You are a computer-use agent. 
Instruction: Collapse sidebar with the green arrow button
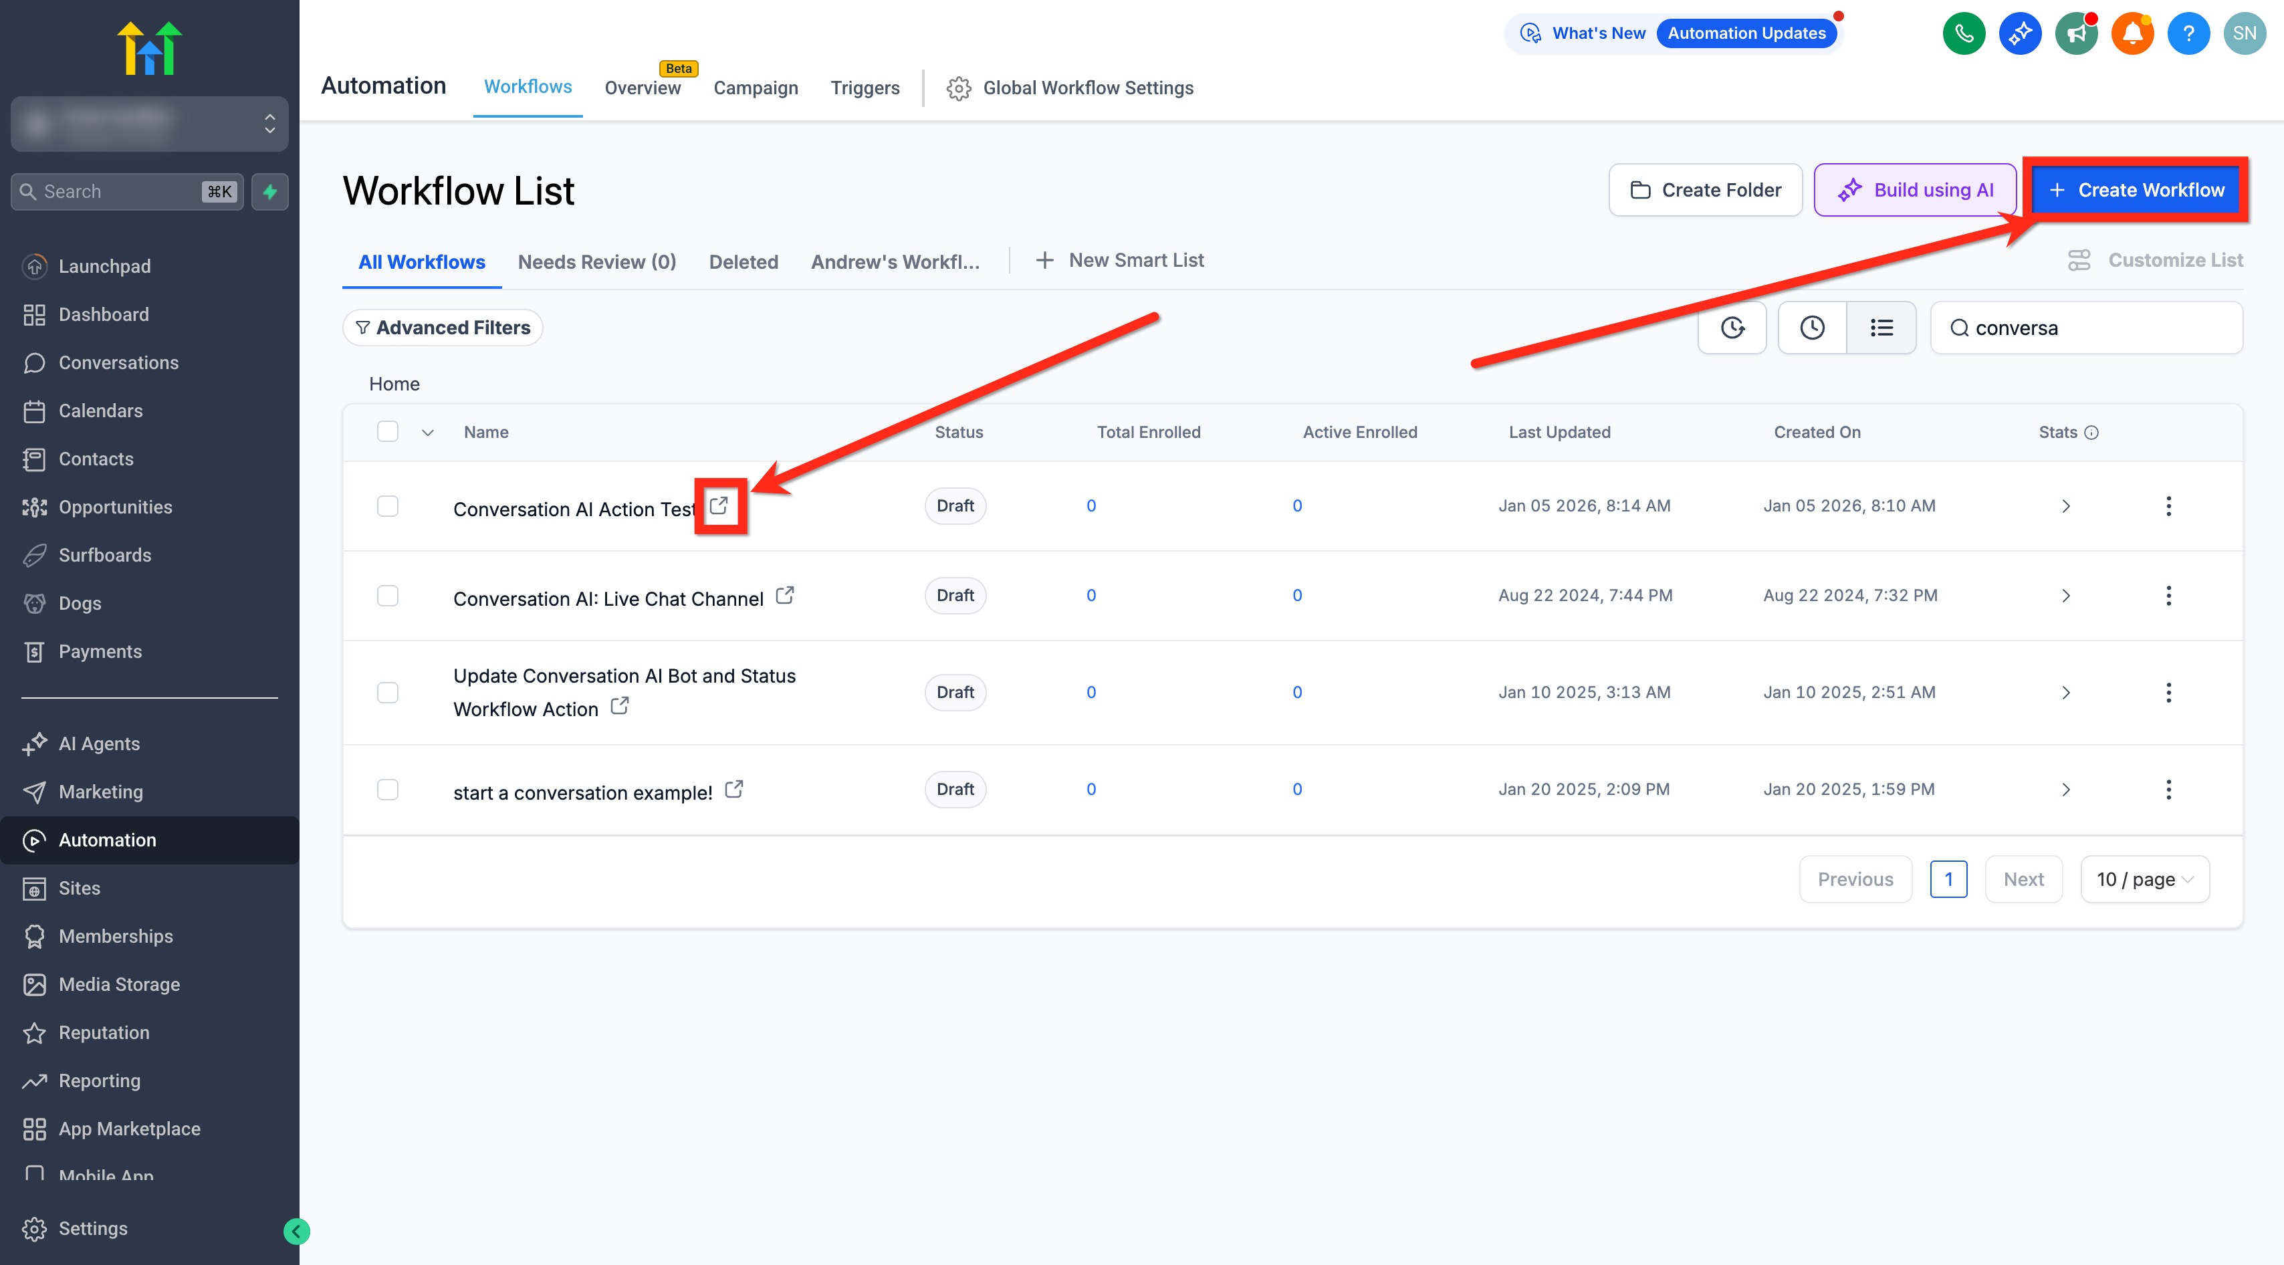click(296, 1230)
